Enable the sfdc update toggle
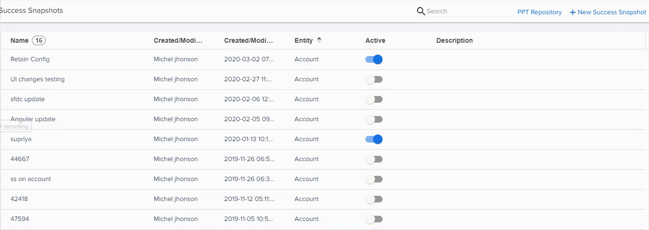This screenshot has width=649, height=230. pos(374,99)
